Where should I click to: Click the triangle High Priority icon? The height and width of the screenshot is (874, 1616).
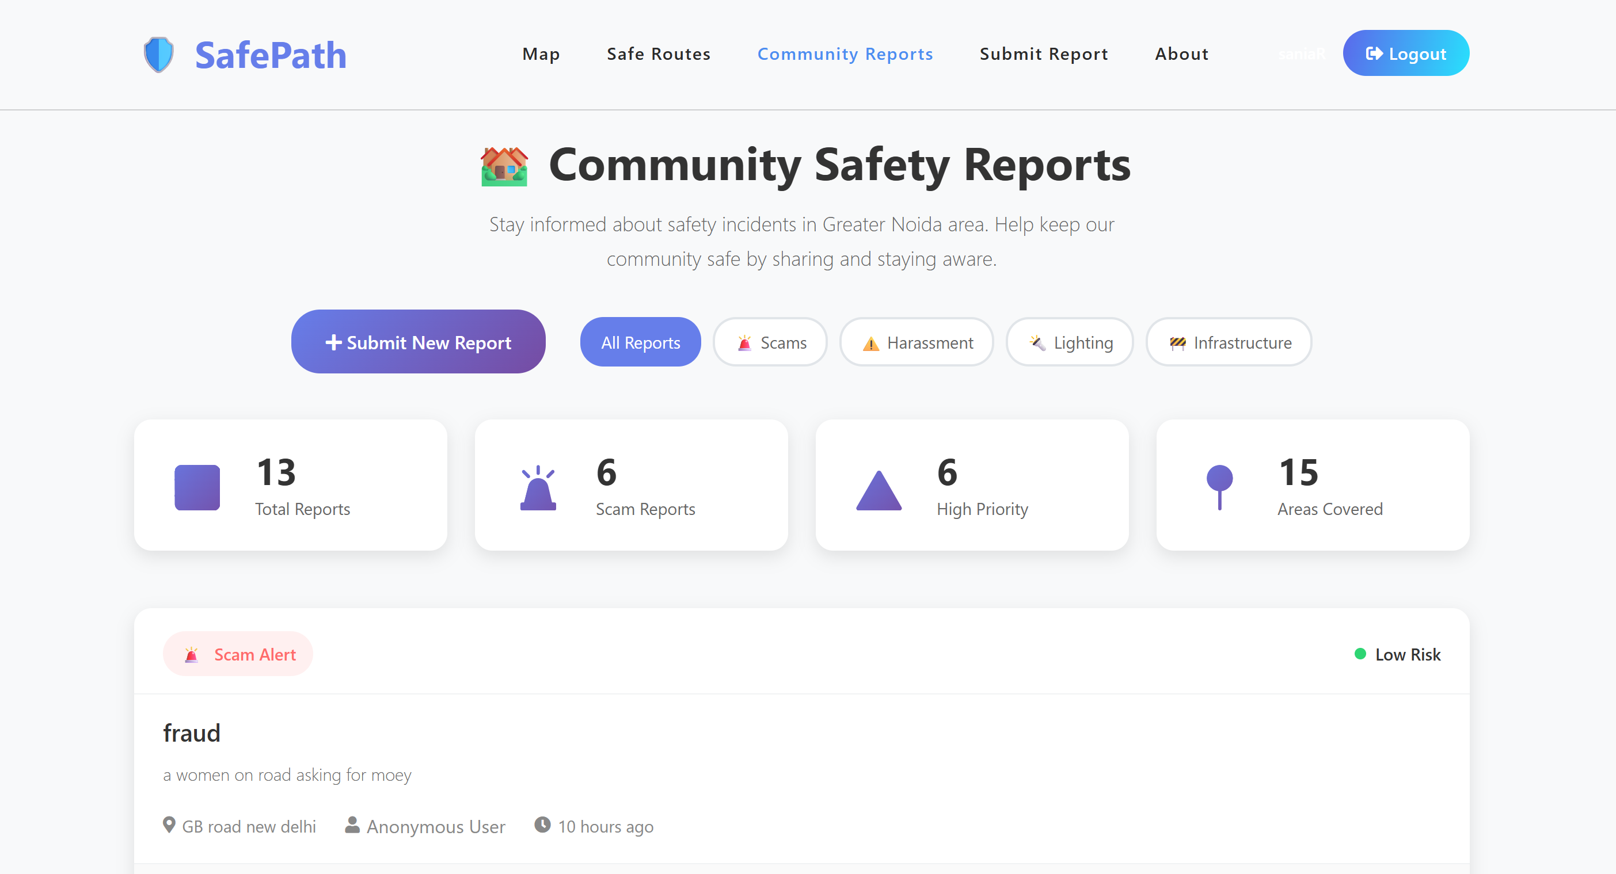[x=879, y=490]
